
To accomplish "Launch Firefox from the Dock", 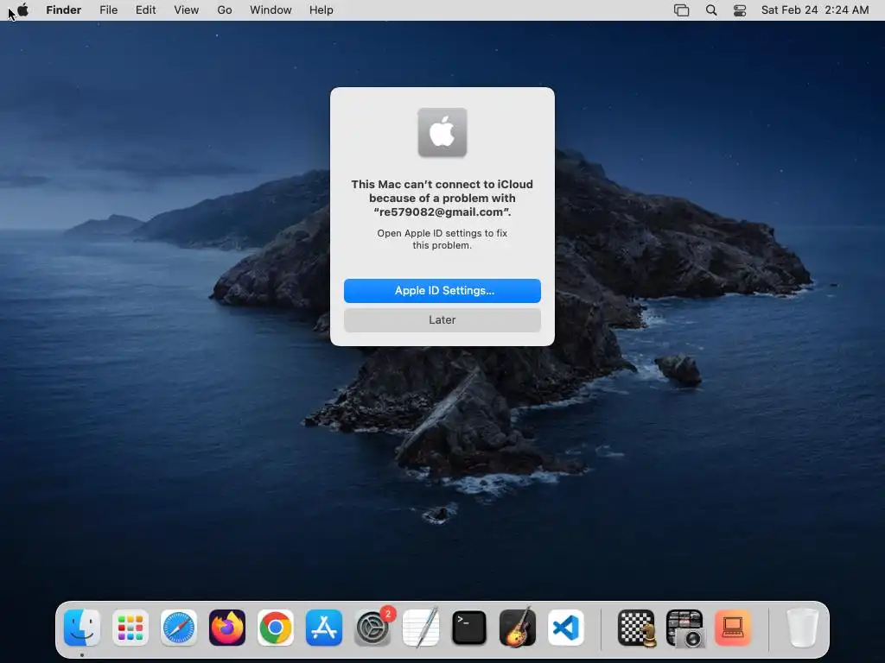I will tap(227, 628).
